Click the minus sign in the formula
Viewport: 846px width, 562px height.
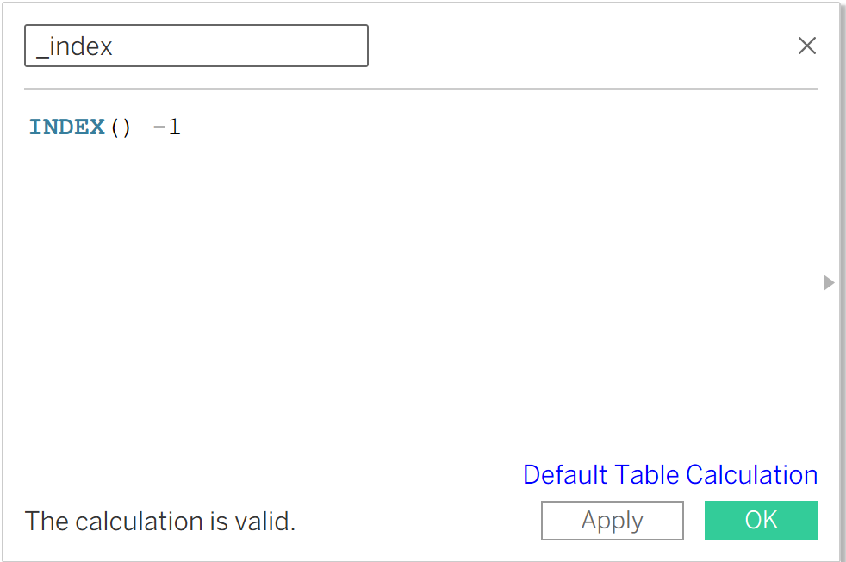pyautogui.click(x=159, y=127)
